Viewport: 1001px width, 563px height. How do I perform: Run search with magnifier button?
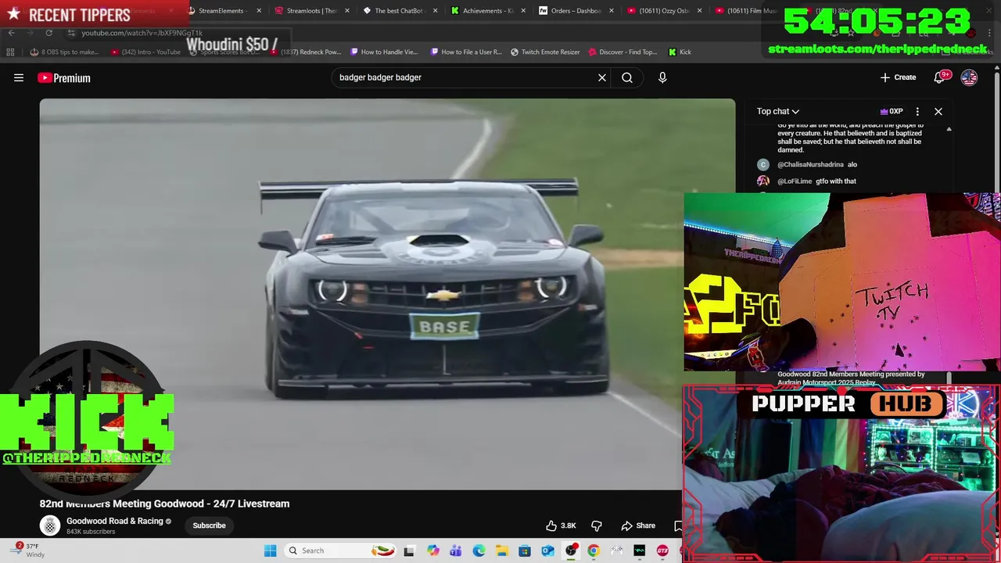click(627, 77)
